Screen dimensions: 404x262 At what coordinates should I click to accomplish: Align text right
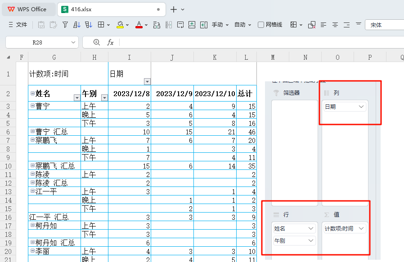(347, 25)
